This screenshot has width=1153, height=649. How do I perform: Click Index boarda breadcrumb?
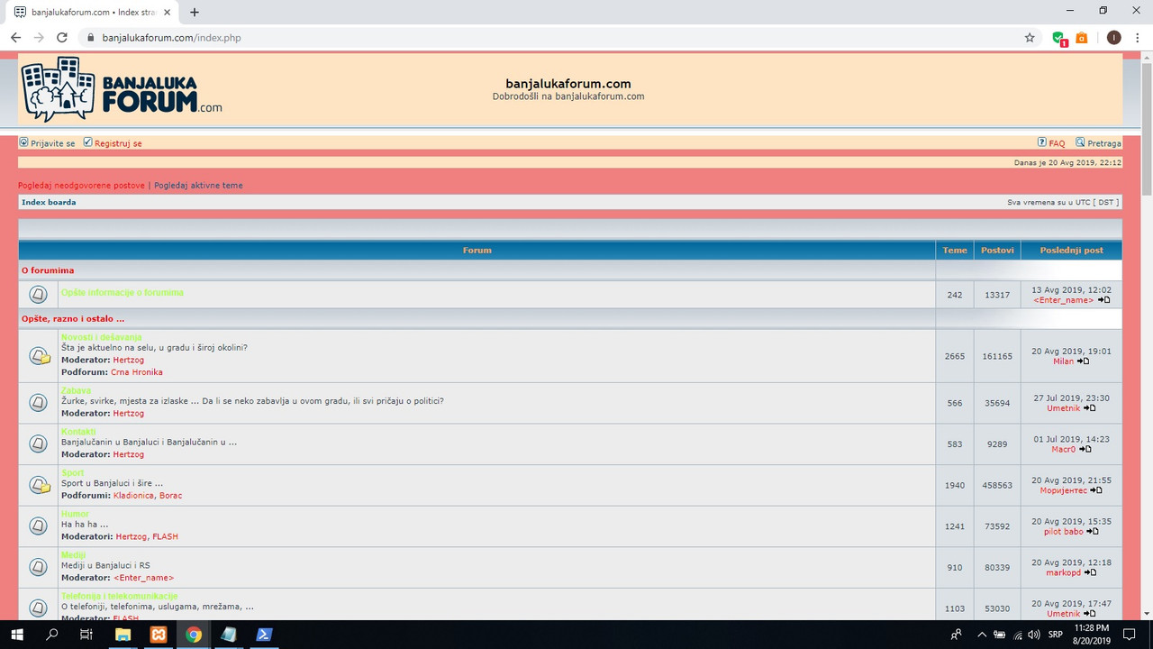click(49, 202)
